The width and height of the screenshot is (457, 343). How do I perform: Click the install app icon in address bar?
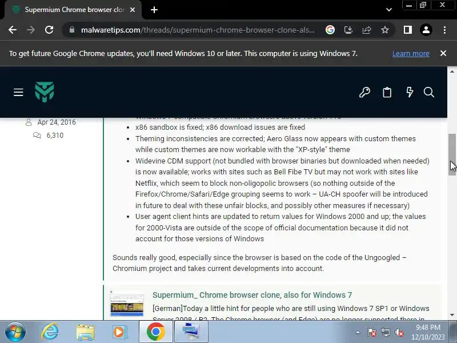click(x=348, y=30)
